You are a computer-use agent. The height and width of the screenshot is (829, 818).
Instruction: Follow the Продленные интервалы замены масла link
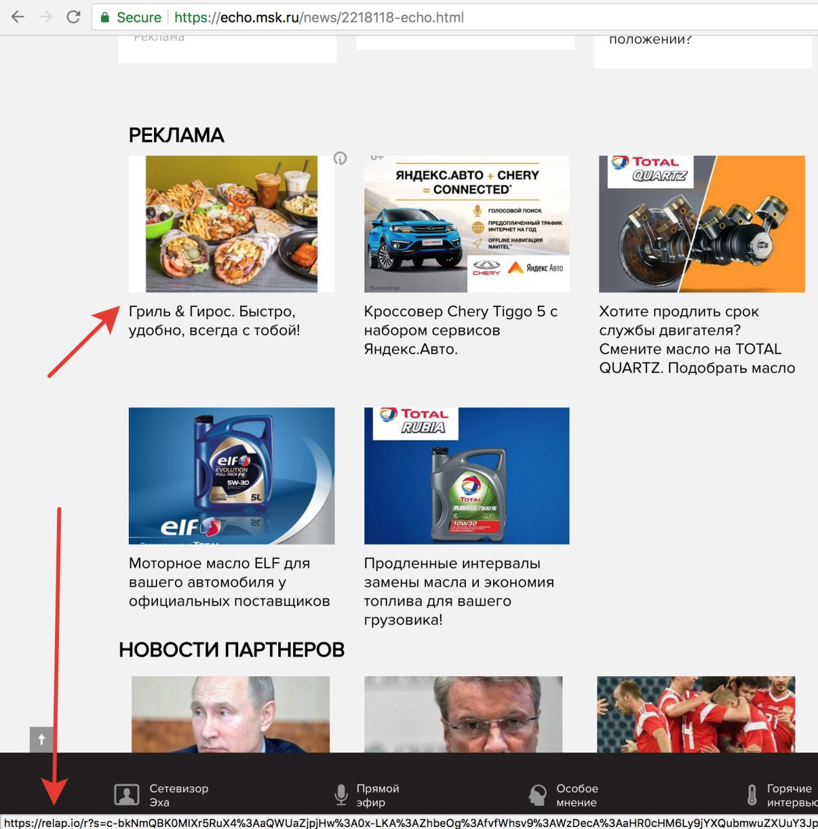(x=459, y=591)
